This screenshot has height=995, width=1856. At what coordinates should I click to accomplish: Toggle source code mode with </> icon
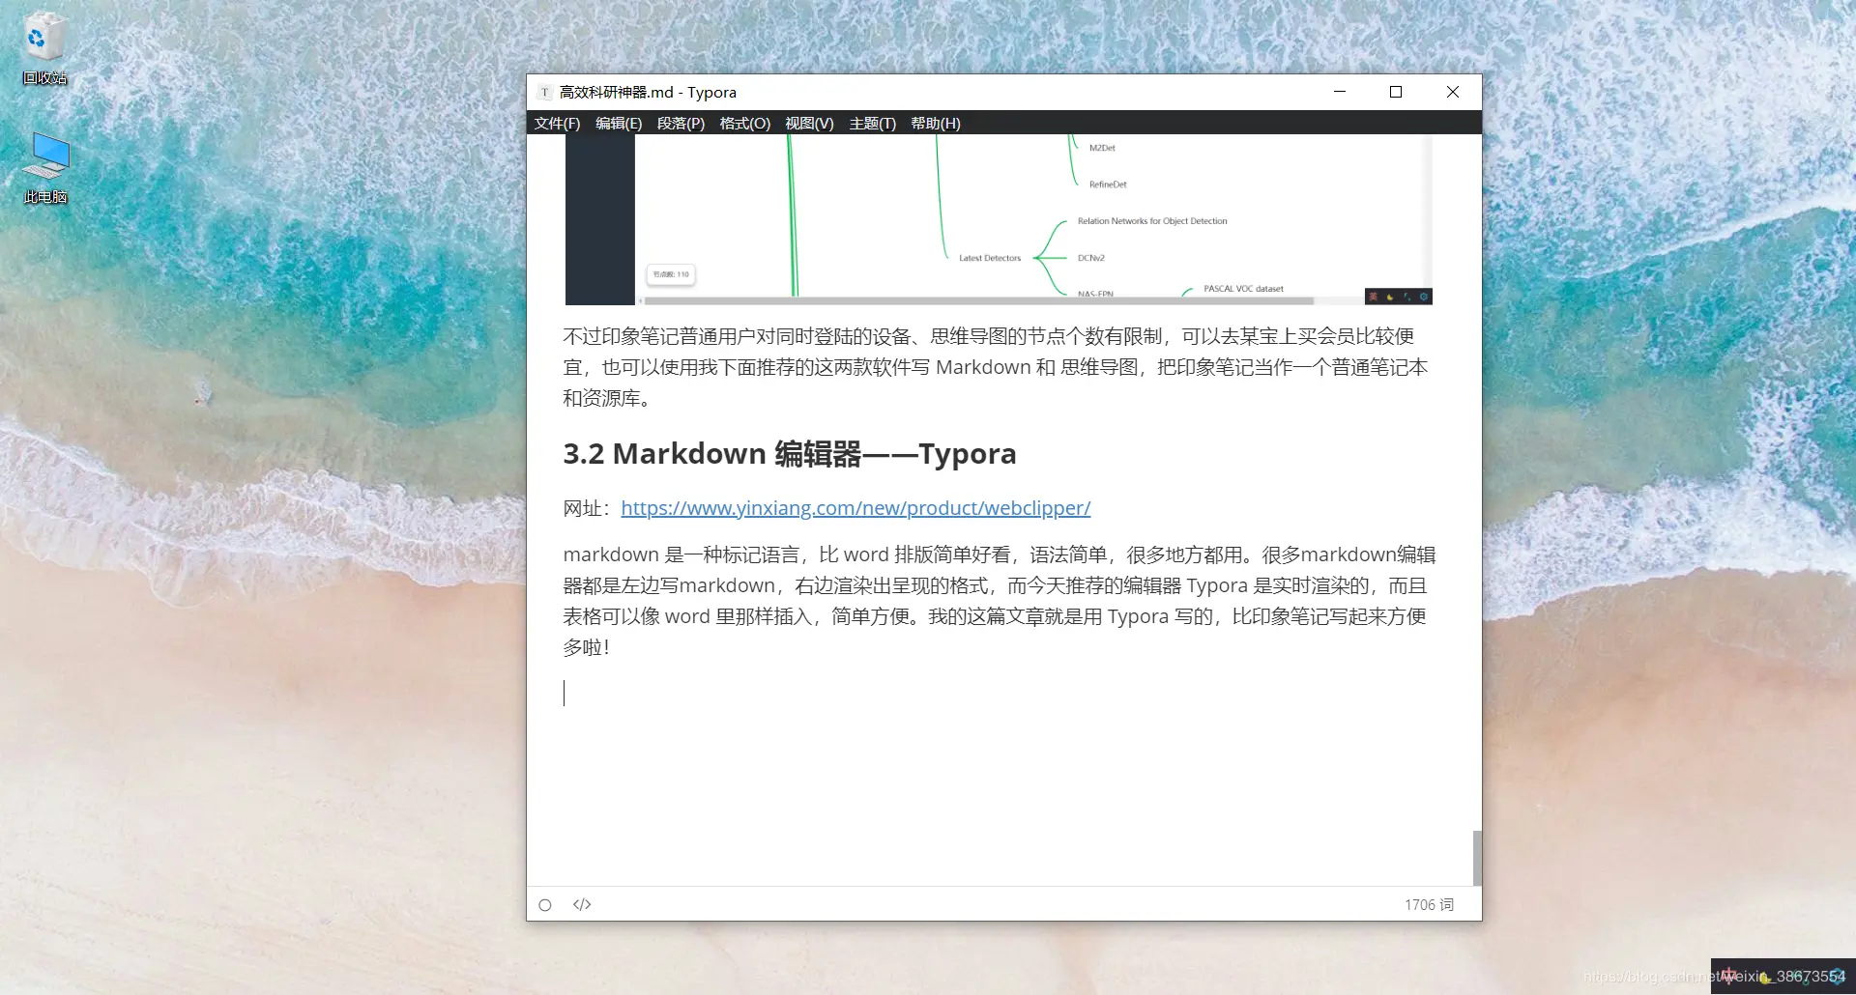(x=581, y=904)
